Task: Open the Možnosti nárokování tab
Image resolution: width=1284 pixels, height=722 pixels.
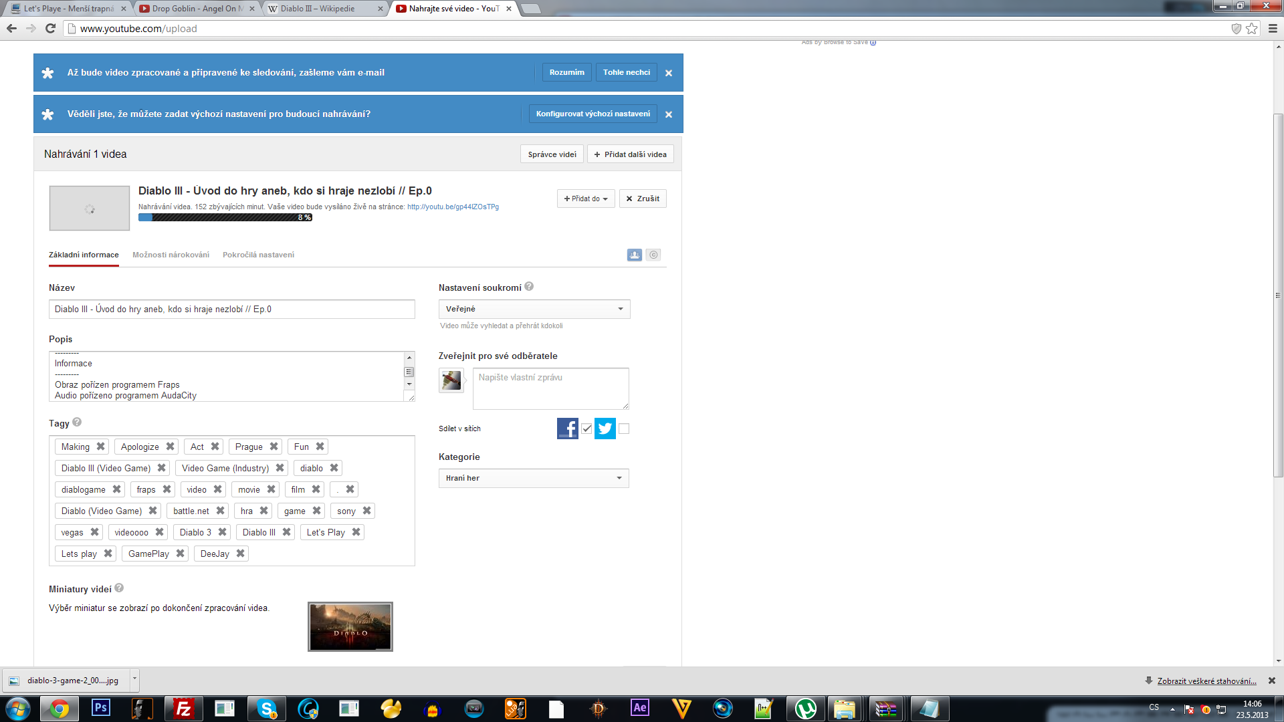Action: click(171, 255)
